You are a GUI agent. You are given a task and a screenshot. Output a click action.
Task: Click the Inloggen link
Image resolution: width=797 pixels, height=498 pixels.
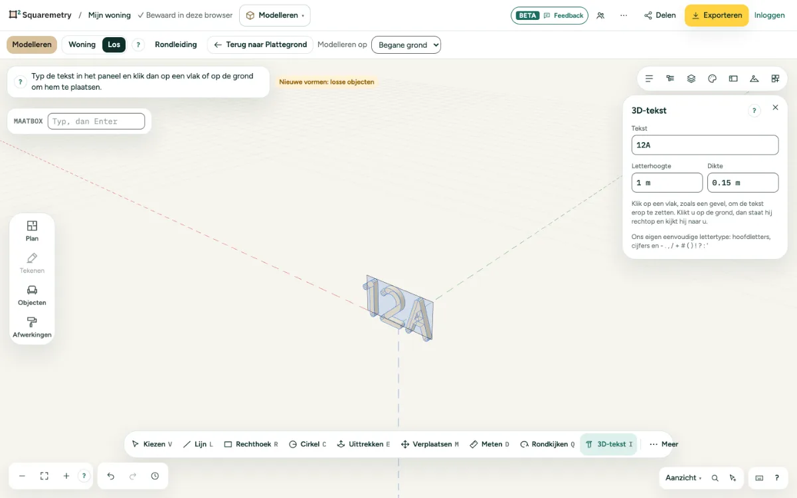tap(770, 15)
